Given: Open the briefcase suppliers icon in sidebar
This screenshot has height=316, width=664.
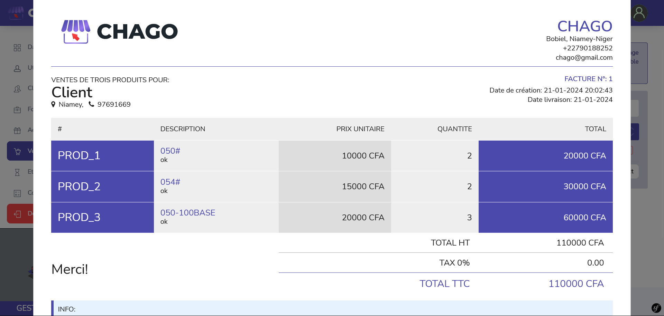Looking at the screenshot, I should [x=17, y=110].
